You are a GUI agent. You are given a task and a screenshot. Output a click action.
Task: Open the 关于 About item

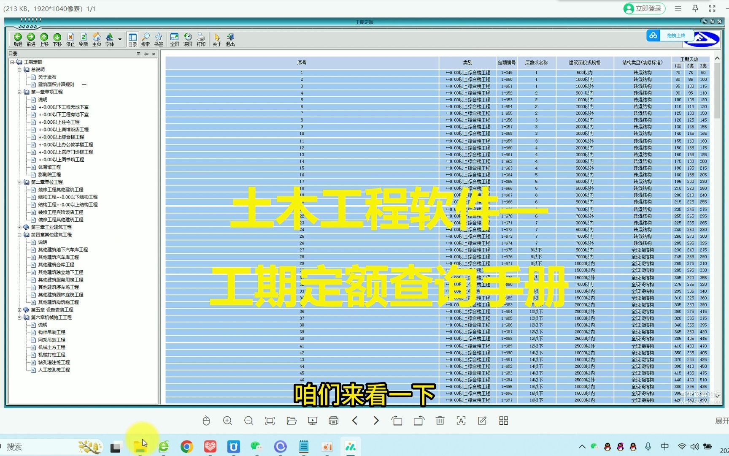[x=216, y=39]
